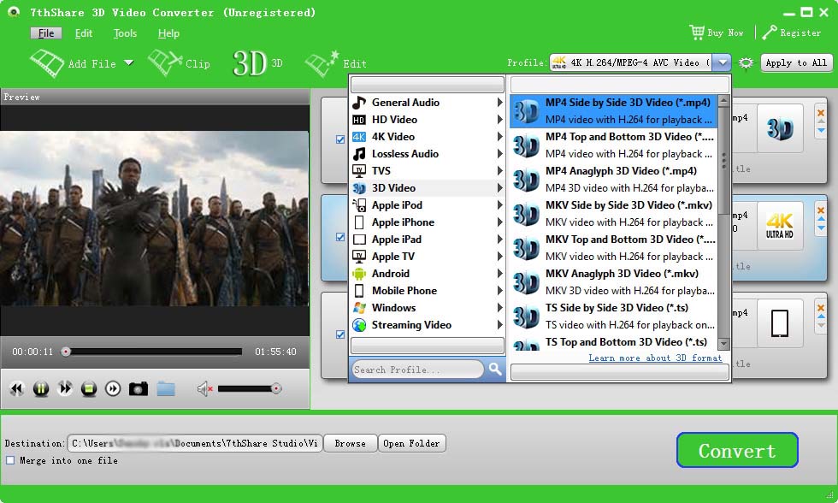
Task: Click profile list scrollbar down arrow
Action: 723,344
